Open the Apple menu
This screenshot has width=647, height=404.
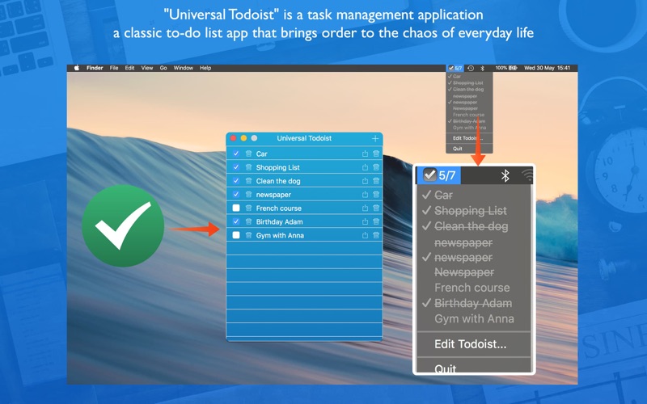click(x=77, y=68)
